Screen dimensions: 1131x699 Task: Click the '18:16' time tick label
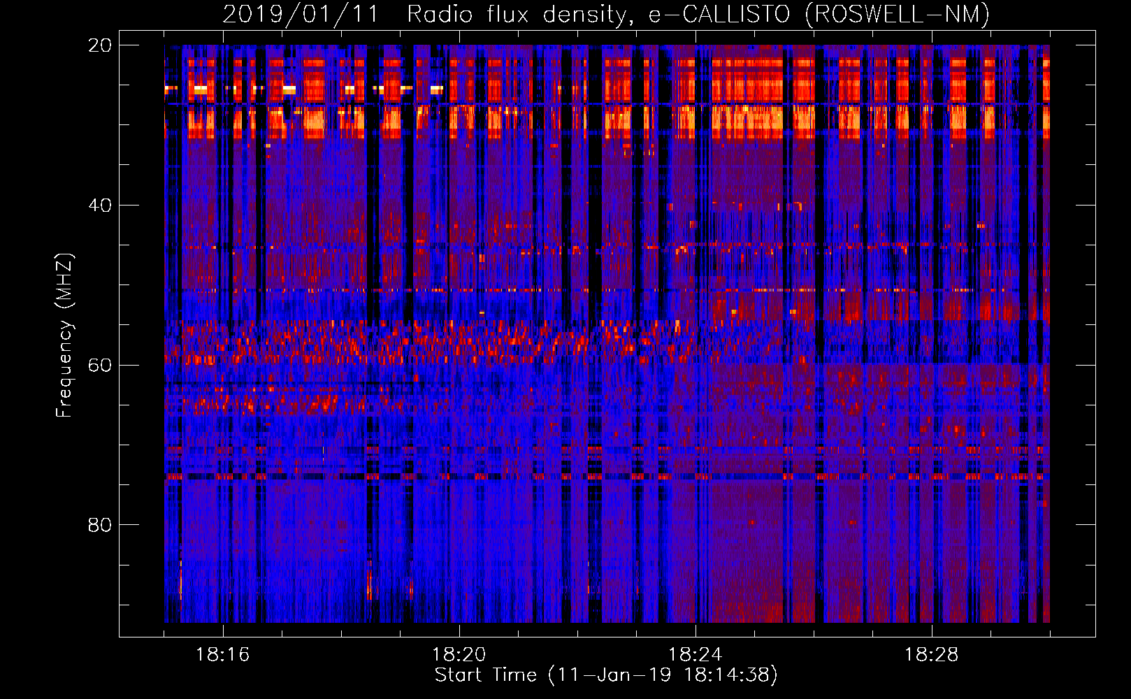tap(222, 655)
